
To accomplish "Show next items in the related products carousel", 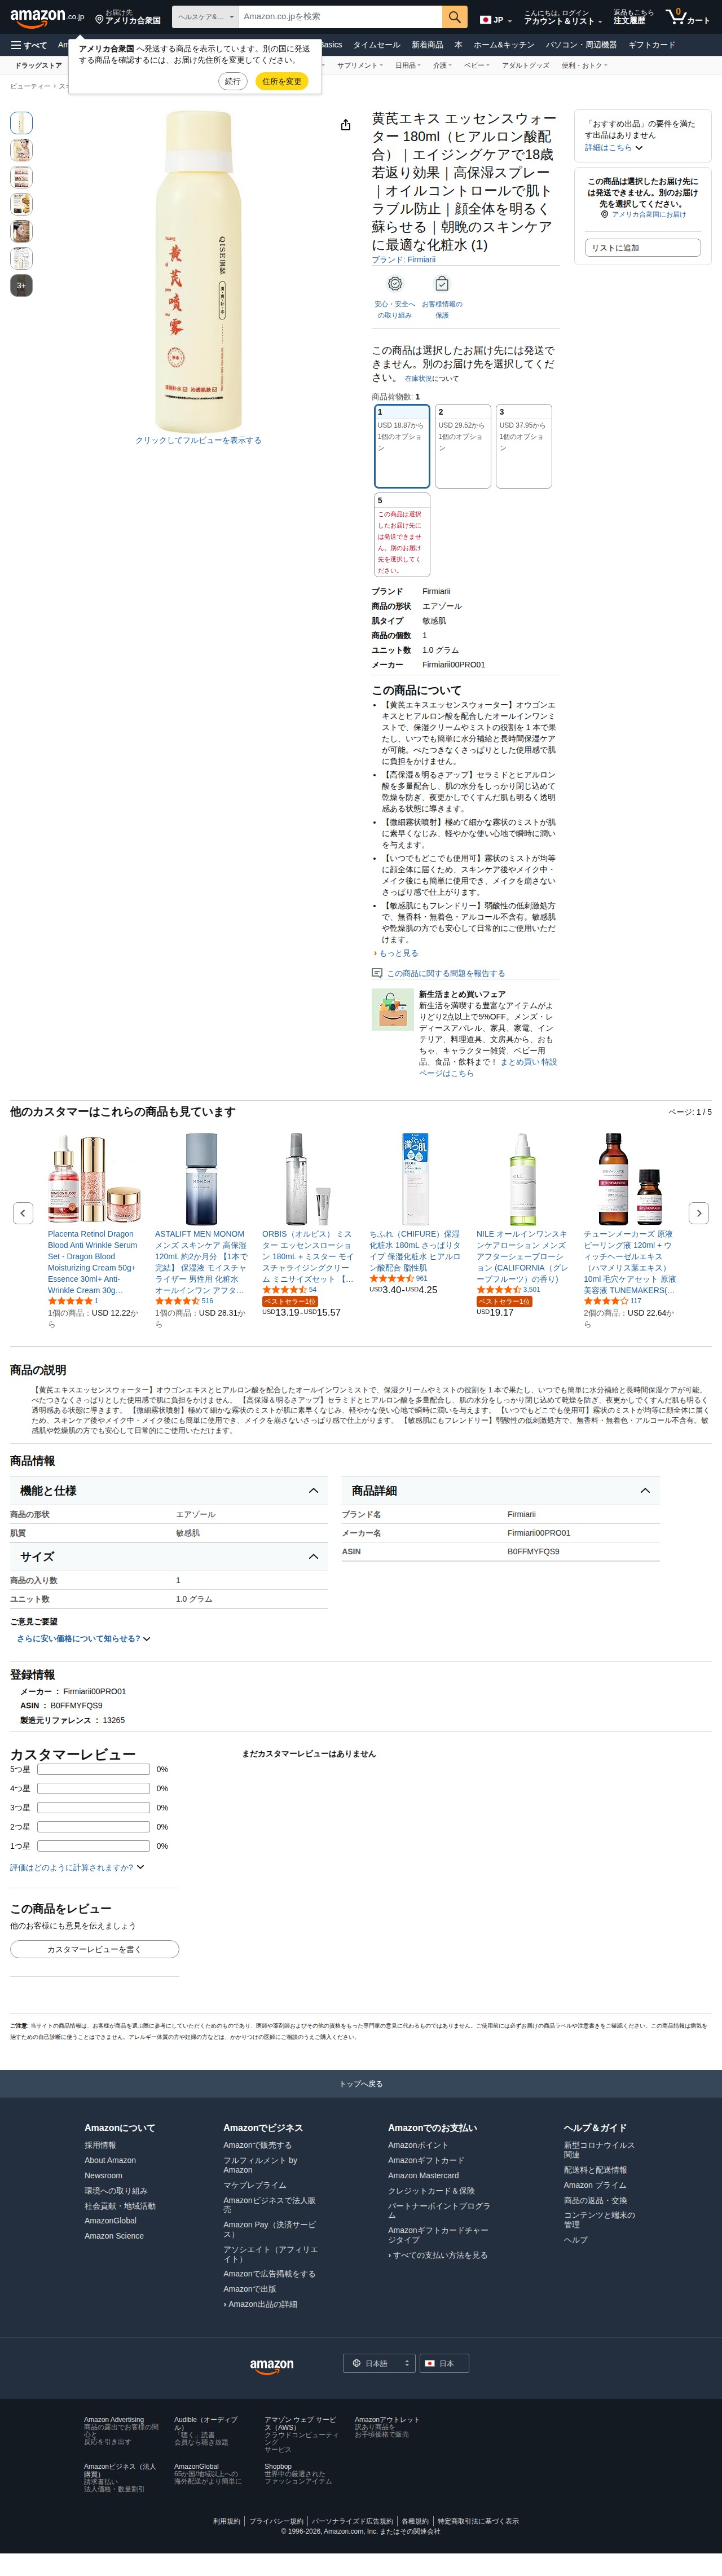I will (699, 1213).
